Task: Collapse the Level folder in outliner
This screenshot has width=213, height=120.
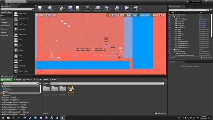Action: click(173, 17)
